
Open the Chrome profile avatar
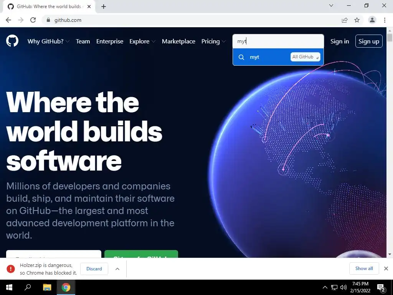click(372, 20)
